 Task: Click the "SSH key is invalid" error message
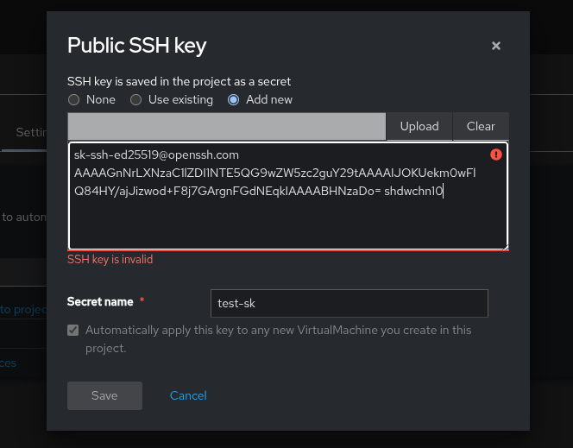(110, 259)
